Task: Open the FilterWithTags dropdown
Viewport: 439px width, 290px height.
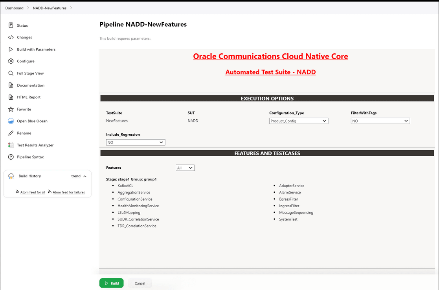Action: (x=380, y=121)
